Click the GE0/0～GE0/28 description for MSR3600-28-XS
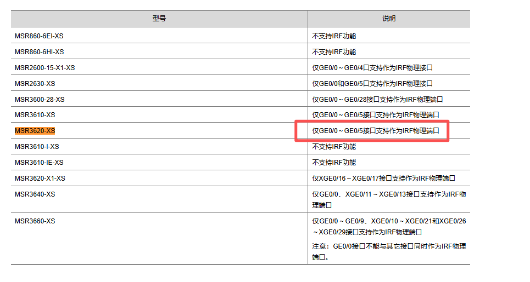This screenshot has height=282, width=530. 377,99
